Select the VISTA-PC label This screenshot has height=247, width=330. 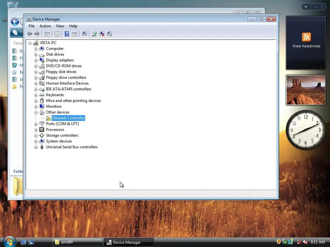click(48, 43)
